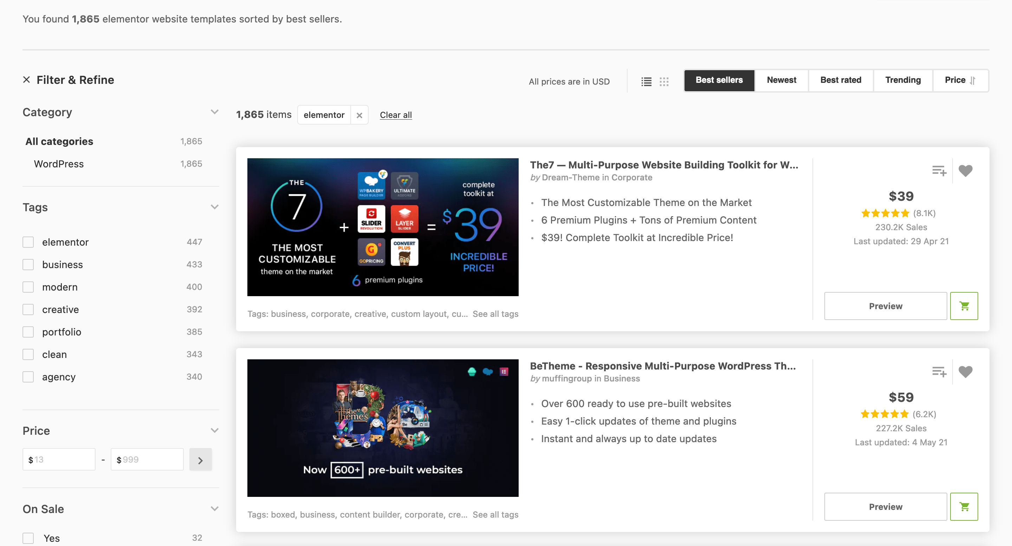
Task: Favorite BeTheme with the heart icon
Action: [x=966, y=372]
